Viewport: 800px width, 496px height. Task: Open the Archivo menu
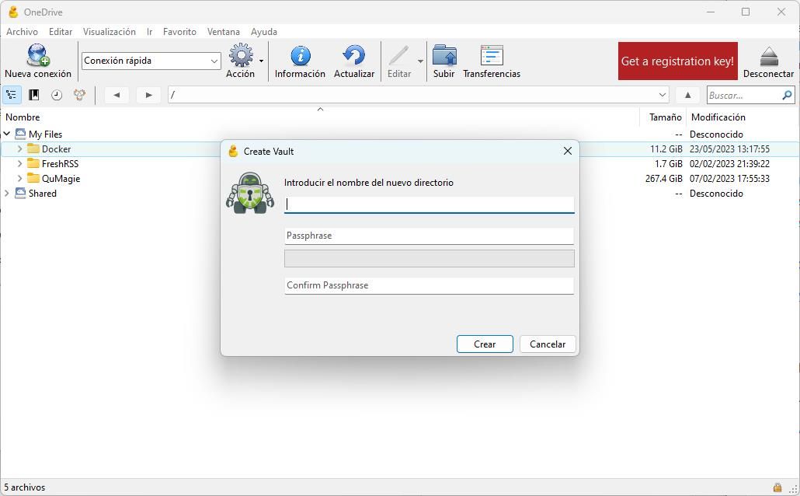[x=22, y=32]
